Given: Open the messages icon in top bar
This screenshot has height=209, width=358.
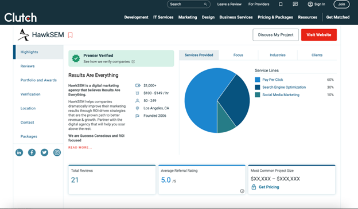Looking at the screenshot, I should (x=295, y=4).
